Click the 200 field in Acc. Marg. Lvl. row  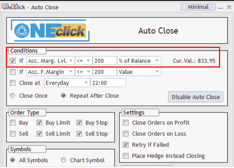[x=105, y=61]
